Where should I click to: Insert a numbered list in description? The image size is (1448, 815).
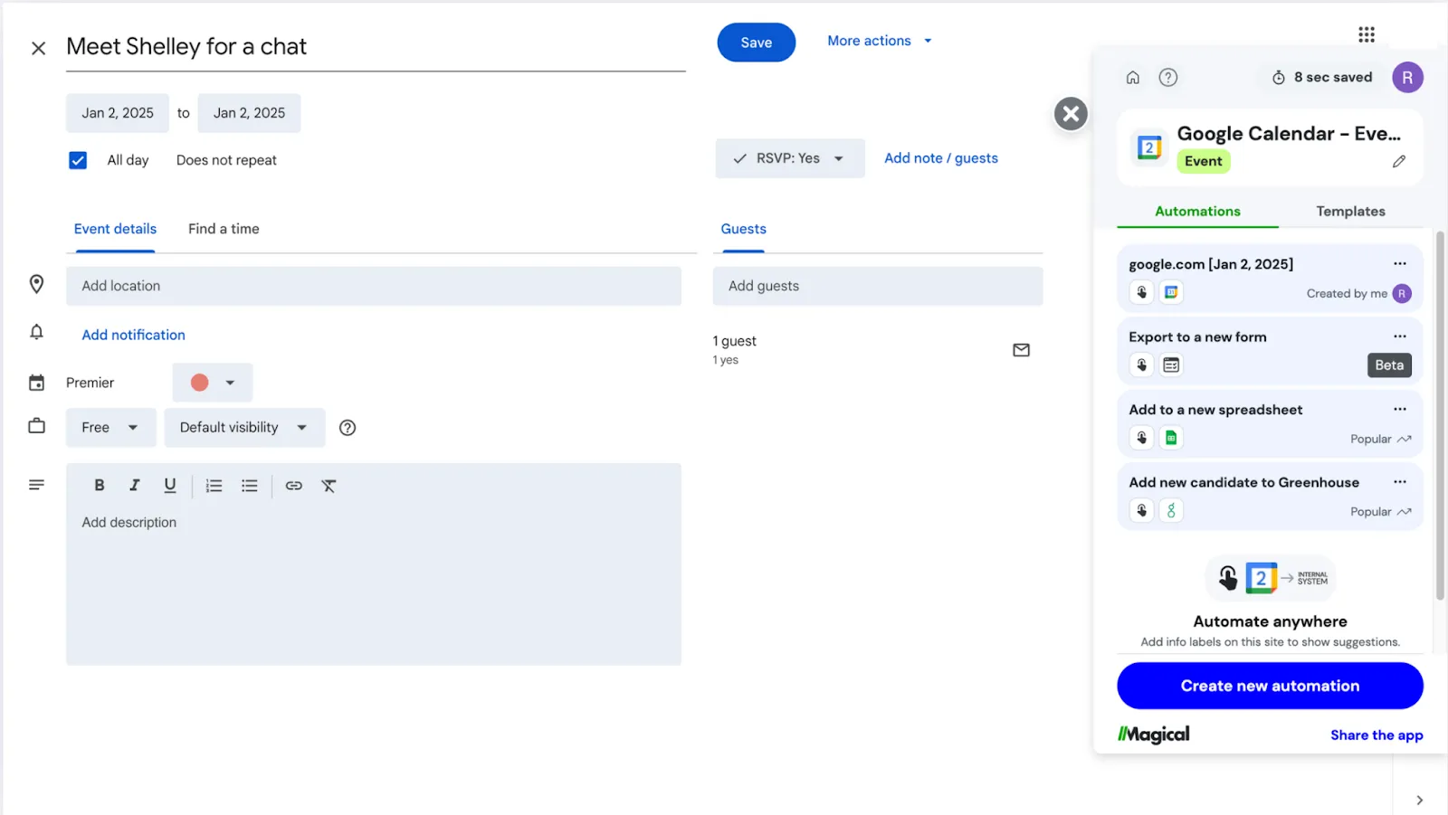tap(214, 486)
